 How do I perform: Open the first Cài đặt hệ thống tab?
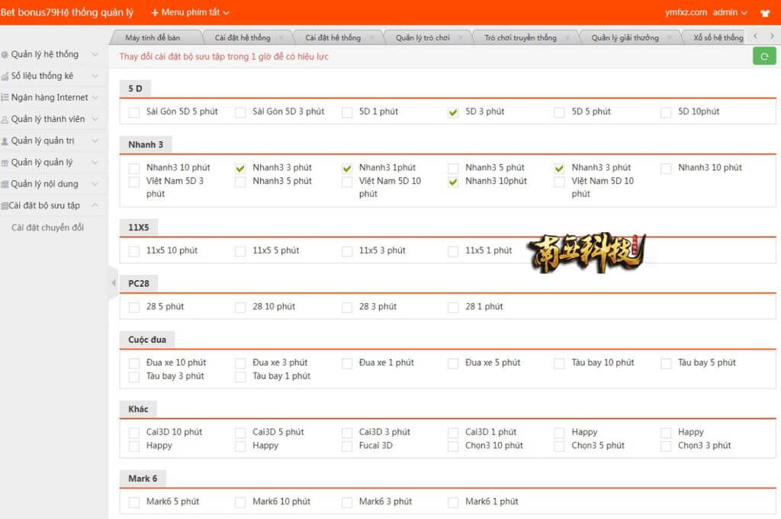(x=243, y=37)
